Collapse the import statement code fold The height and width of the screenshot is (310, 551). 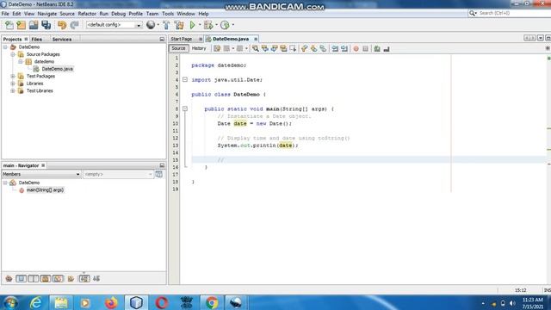[185, 80]
